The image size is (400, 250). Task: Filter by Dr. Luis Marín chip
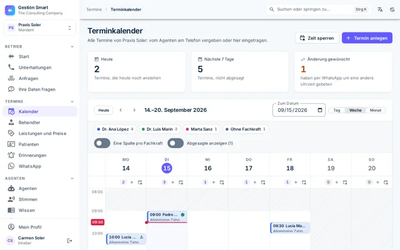160,129
